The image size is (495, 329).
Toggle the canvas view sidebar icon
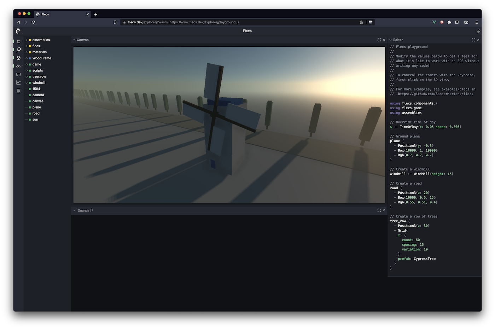coord(18,75)
